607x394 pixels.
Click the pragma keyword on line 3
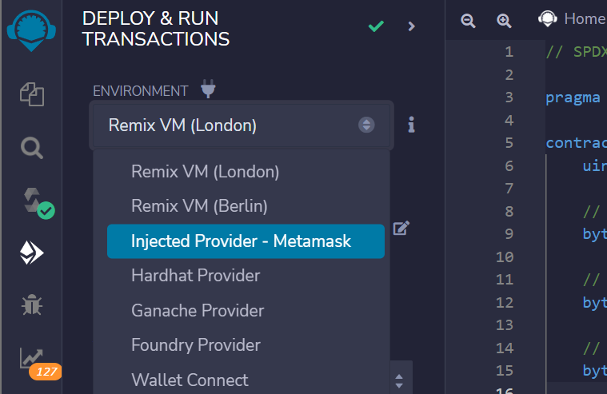pyautogui.click(x=573, y=98)
